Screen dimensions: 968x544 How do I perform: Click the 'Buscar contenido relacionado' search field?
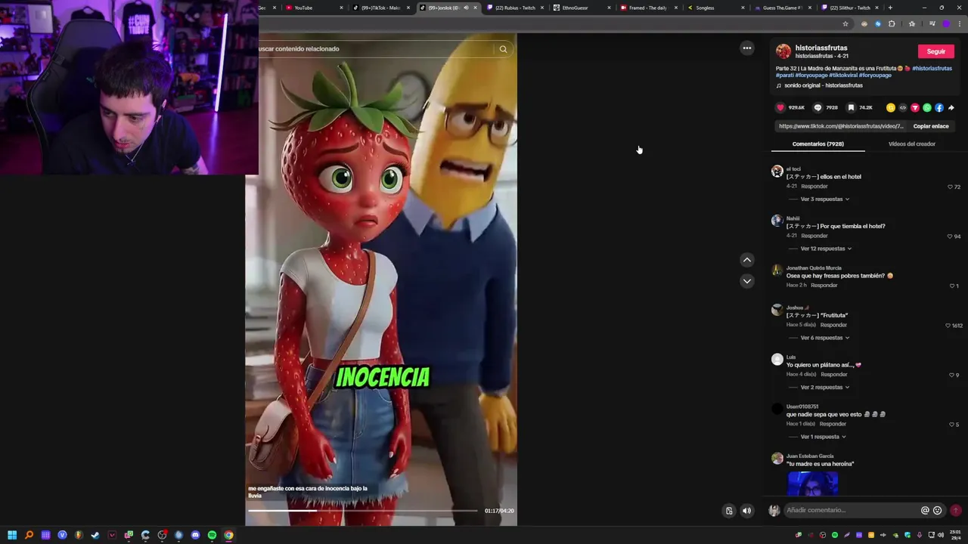376,49
